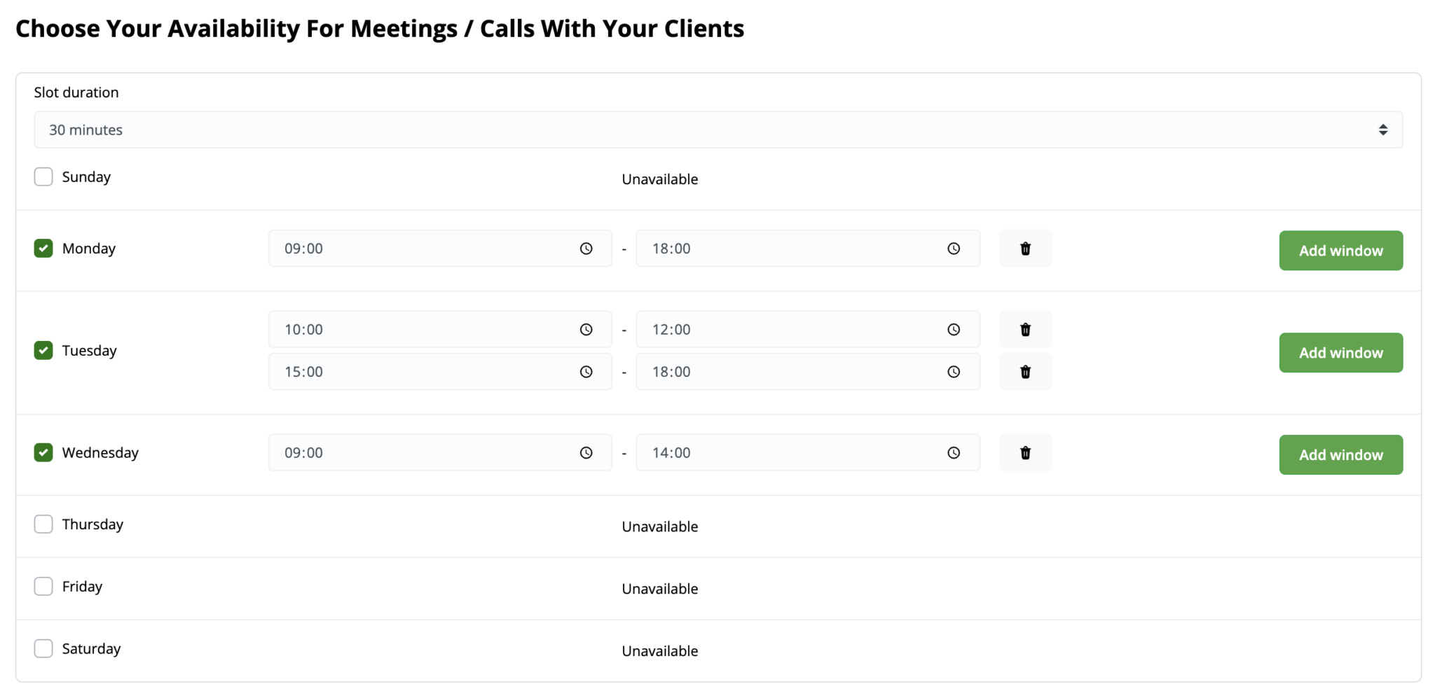The height and width of the screenshot is (696, 1435).
Task: Add window for Monday
Action: (x=1341, y=251)
